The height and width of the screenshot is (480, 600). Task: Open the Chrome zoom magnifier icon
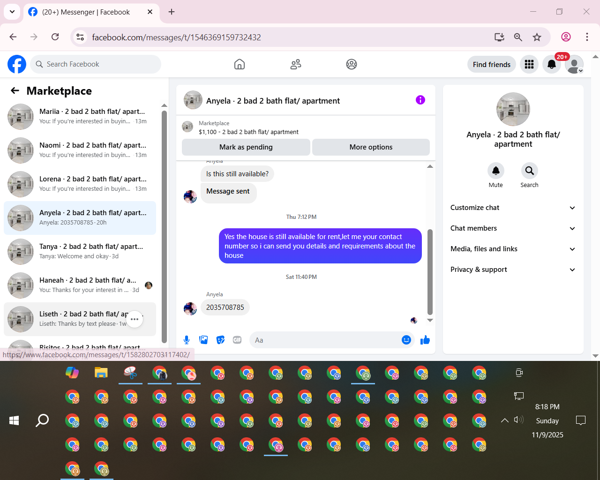coord(518,37)
